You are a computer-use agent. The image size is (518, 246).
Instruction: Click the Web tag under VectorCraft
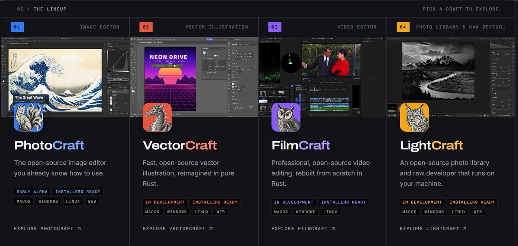pos(220,212)
